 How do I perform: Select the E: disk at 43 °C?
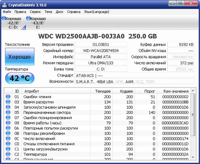(38, 23)
